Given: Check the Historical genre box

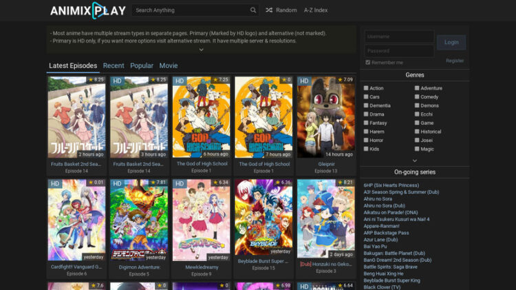Looking at the screenshot, I should pyautogui.click(x=417, y=132).
